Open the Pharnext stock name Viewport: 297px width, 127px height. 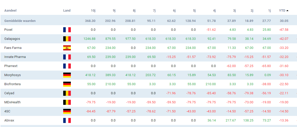point(11,66)
